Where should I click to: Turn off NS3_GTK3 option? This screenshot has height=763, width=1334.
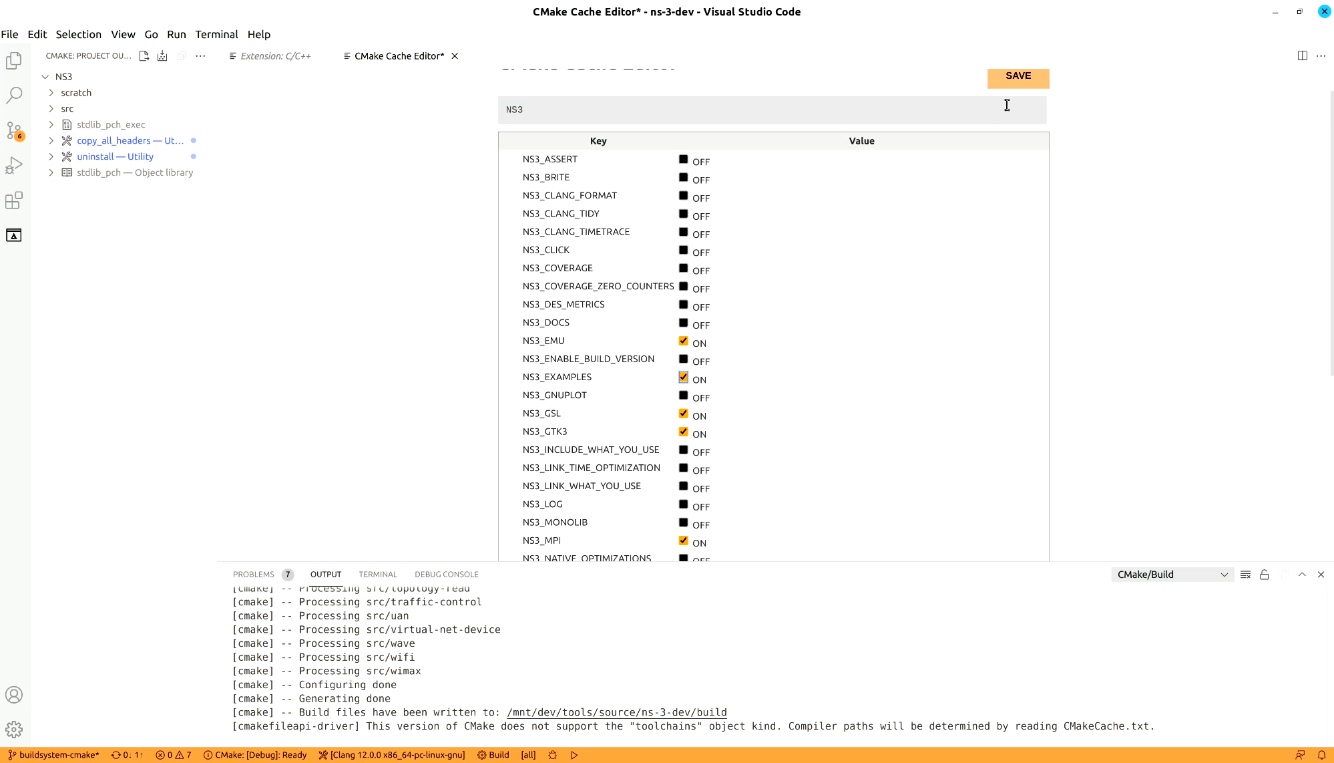pyautogui.click(x=683, y=431)
